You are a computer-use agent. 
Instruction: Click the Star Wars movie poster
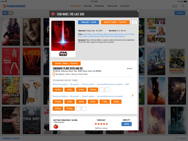tap(63, 38)
